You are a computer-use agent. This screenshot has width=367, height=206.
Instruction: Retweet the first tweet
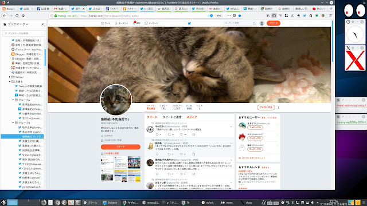169,134
